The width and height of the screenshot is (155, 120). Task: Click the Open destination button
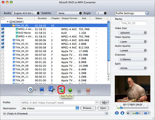click(x=103, y=108)
